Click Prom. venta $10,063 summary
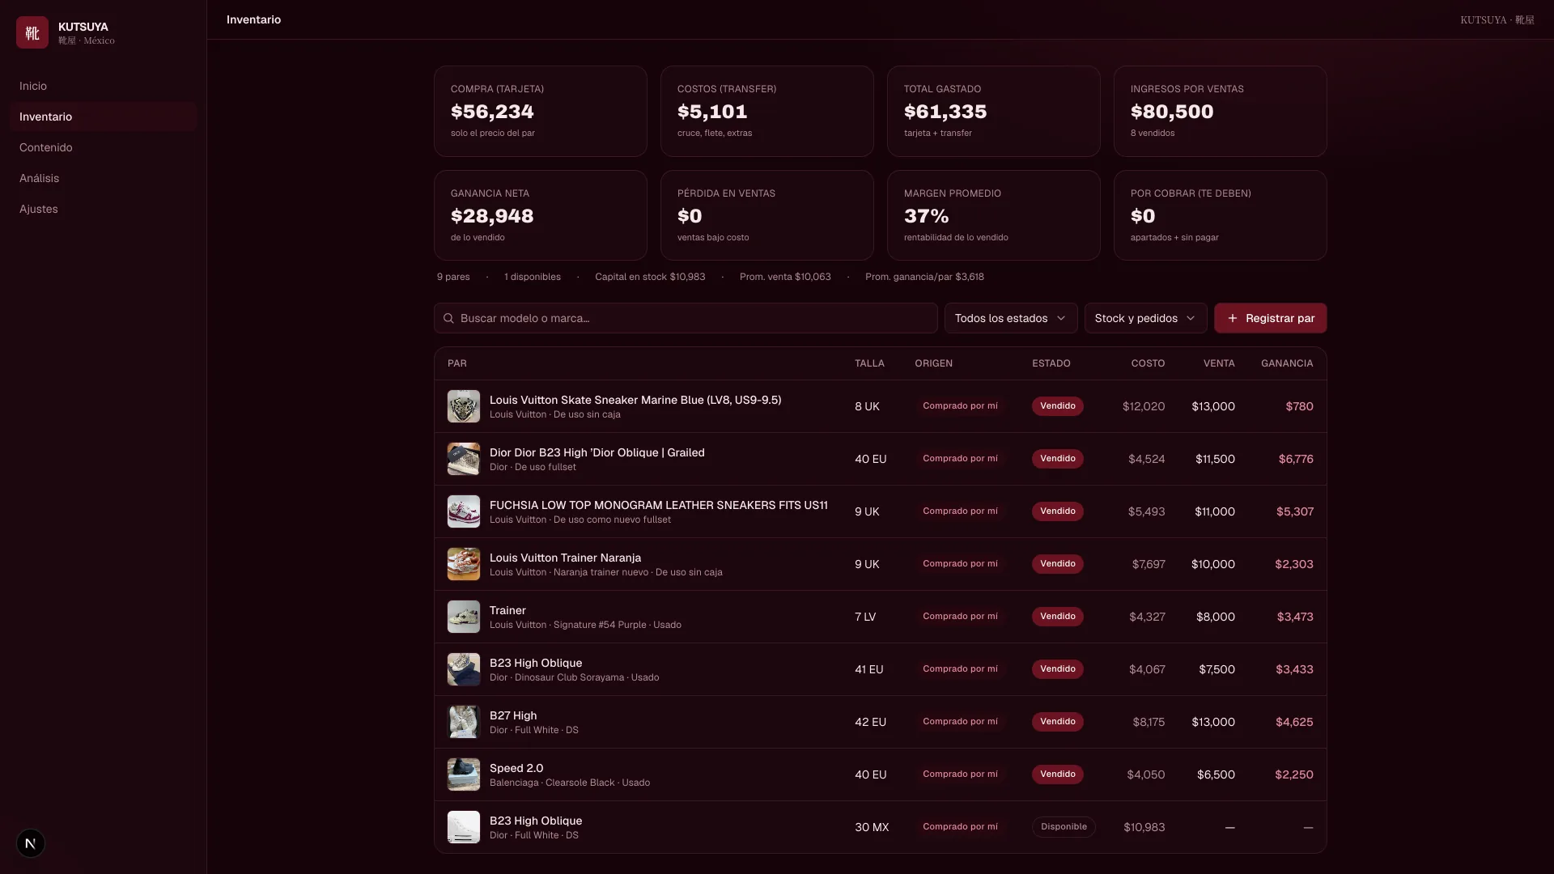 (x=785, y=277)
